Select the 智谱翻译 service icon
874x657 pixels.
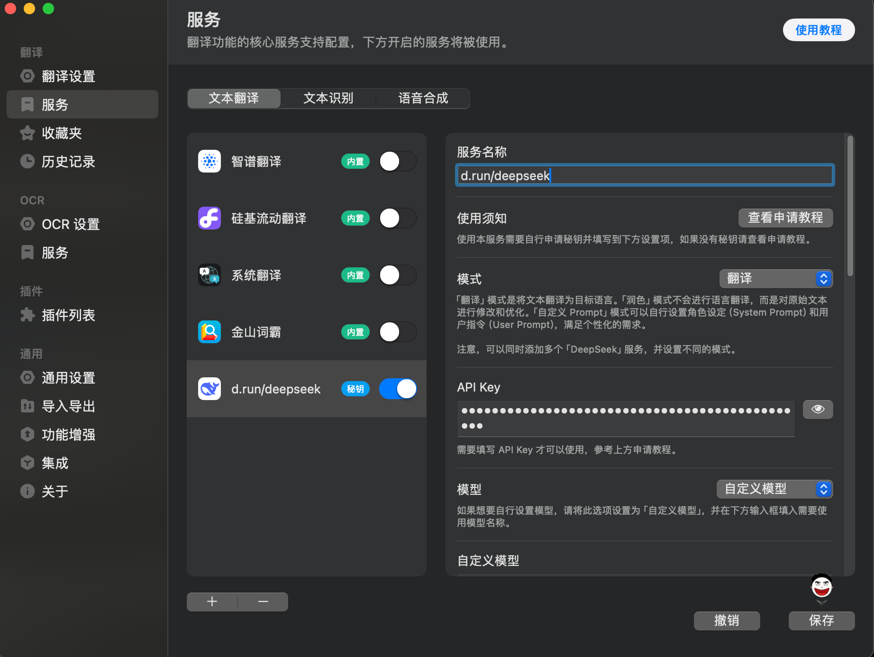209,161
